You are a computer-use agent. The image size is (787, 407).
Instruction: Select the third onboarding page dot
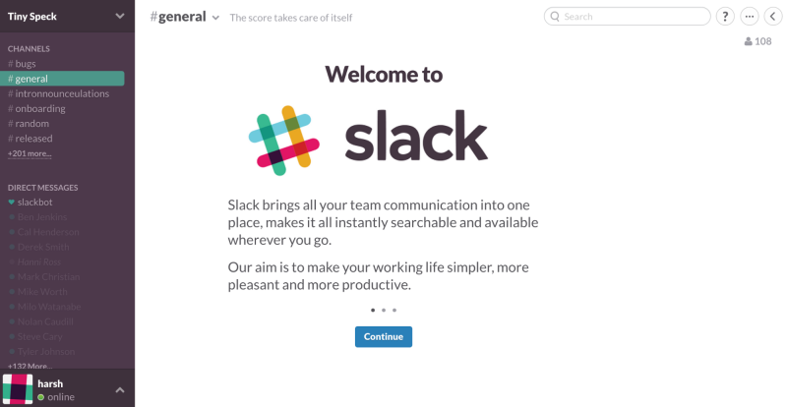(x=394, y=310)
